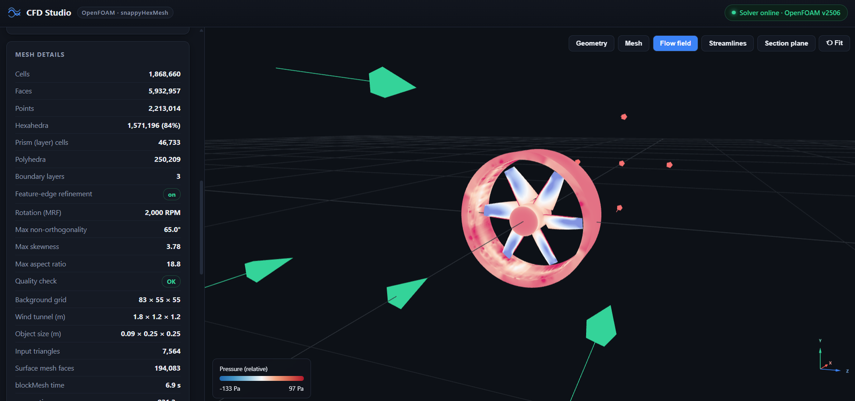This screenshot has width=855, height=401.
Task: Click the Wind tunnel (m) value 1.8 × 1.2 × 1.2
Action: [x=157, y=317]
